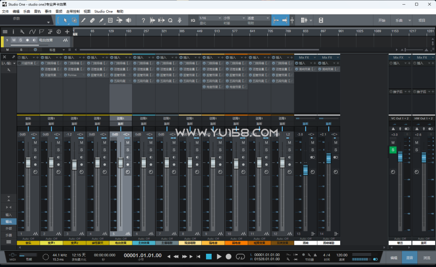The image size is (436, 267).
Task: Select the Arrow tool in the toolbar
Action: pos(65,20)
